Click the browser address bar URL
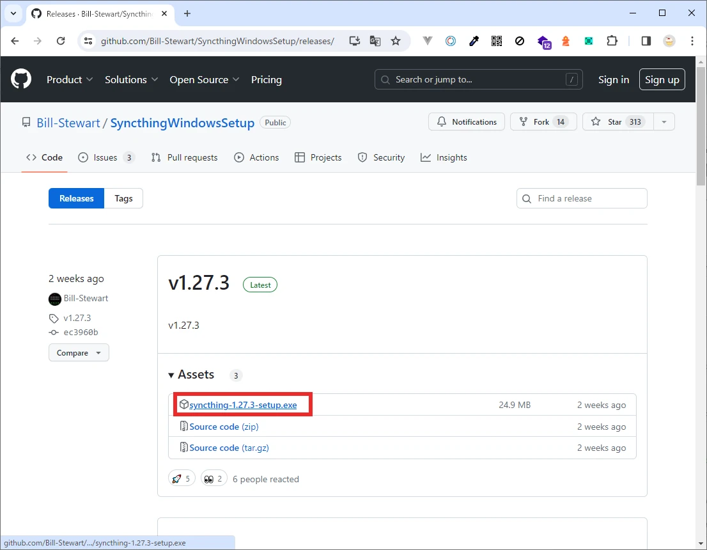Screen dimensions: 707x550 (217, 41)
